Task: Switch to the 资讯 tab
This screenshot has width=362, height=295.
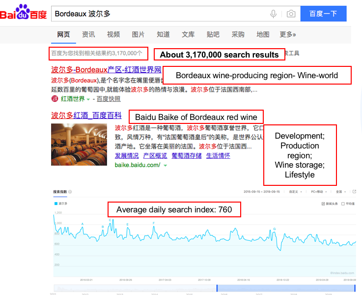Action: [x=88, y=34]
